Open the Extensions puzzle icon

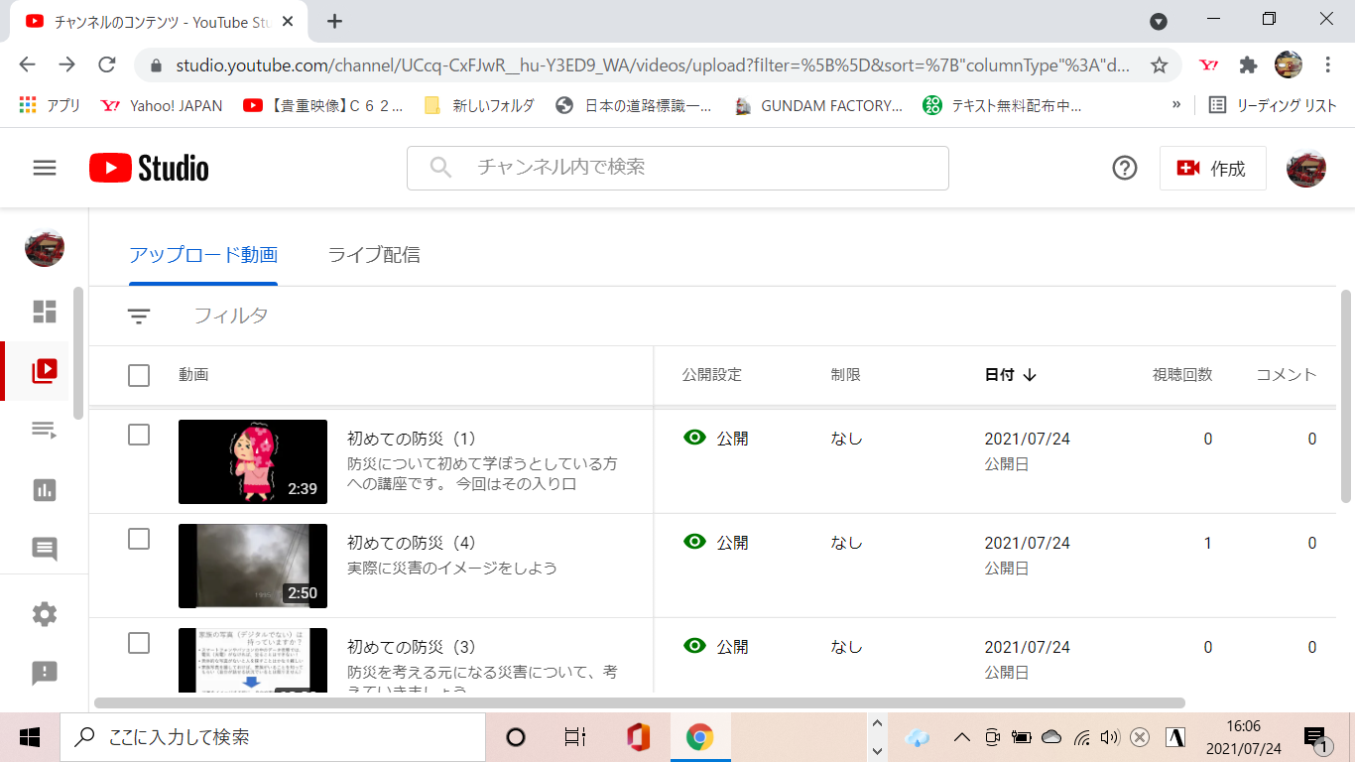click(x=1248, y=65)
